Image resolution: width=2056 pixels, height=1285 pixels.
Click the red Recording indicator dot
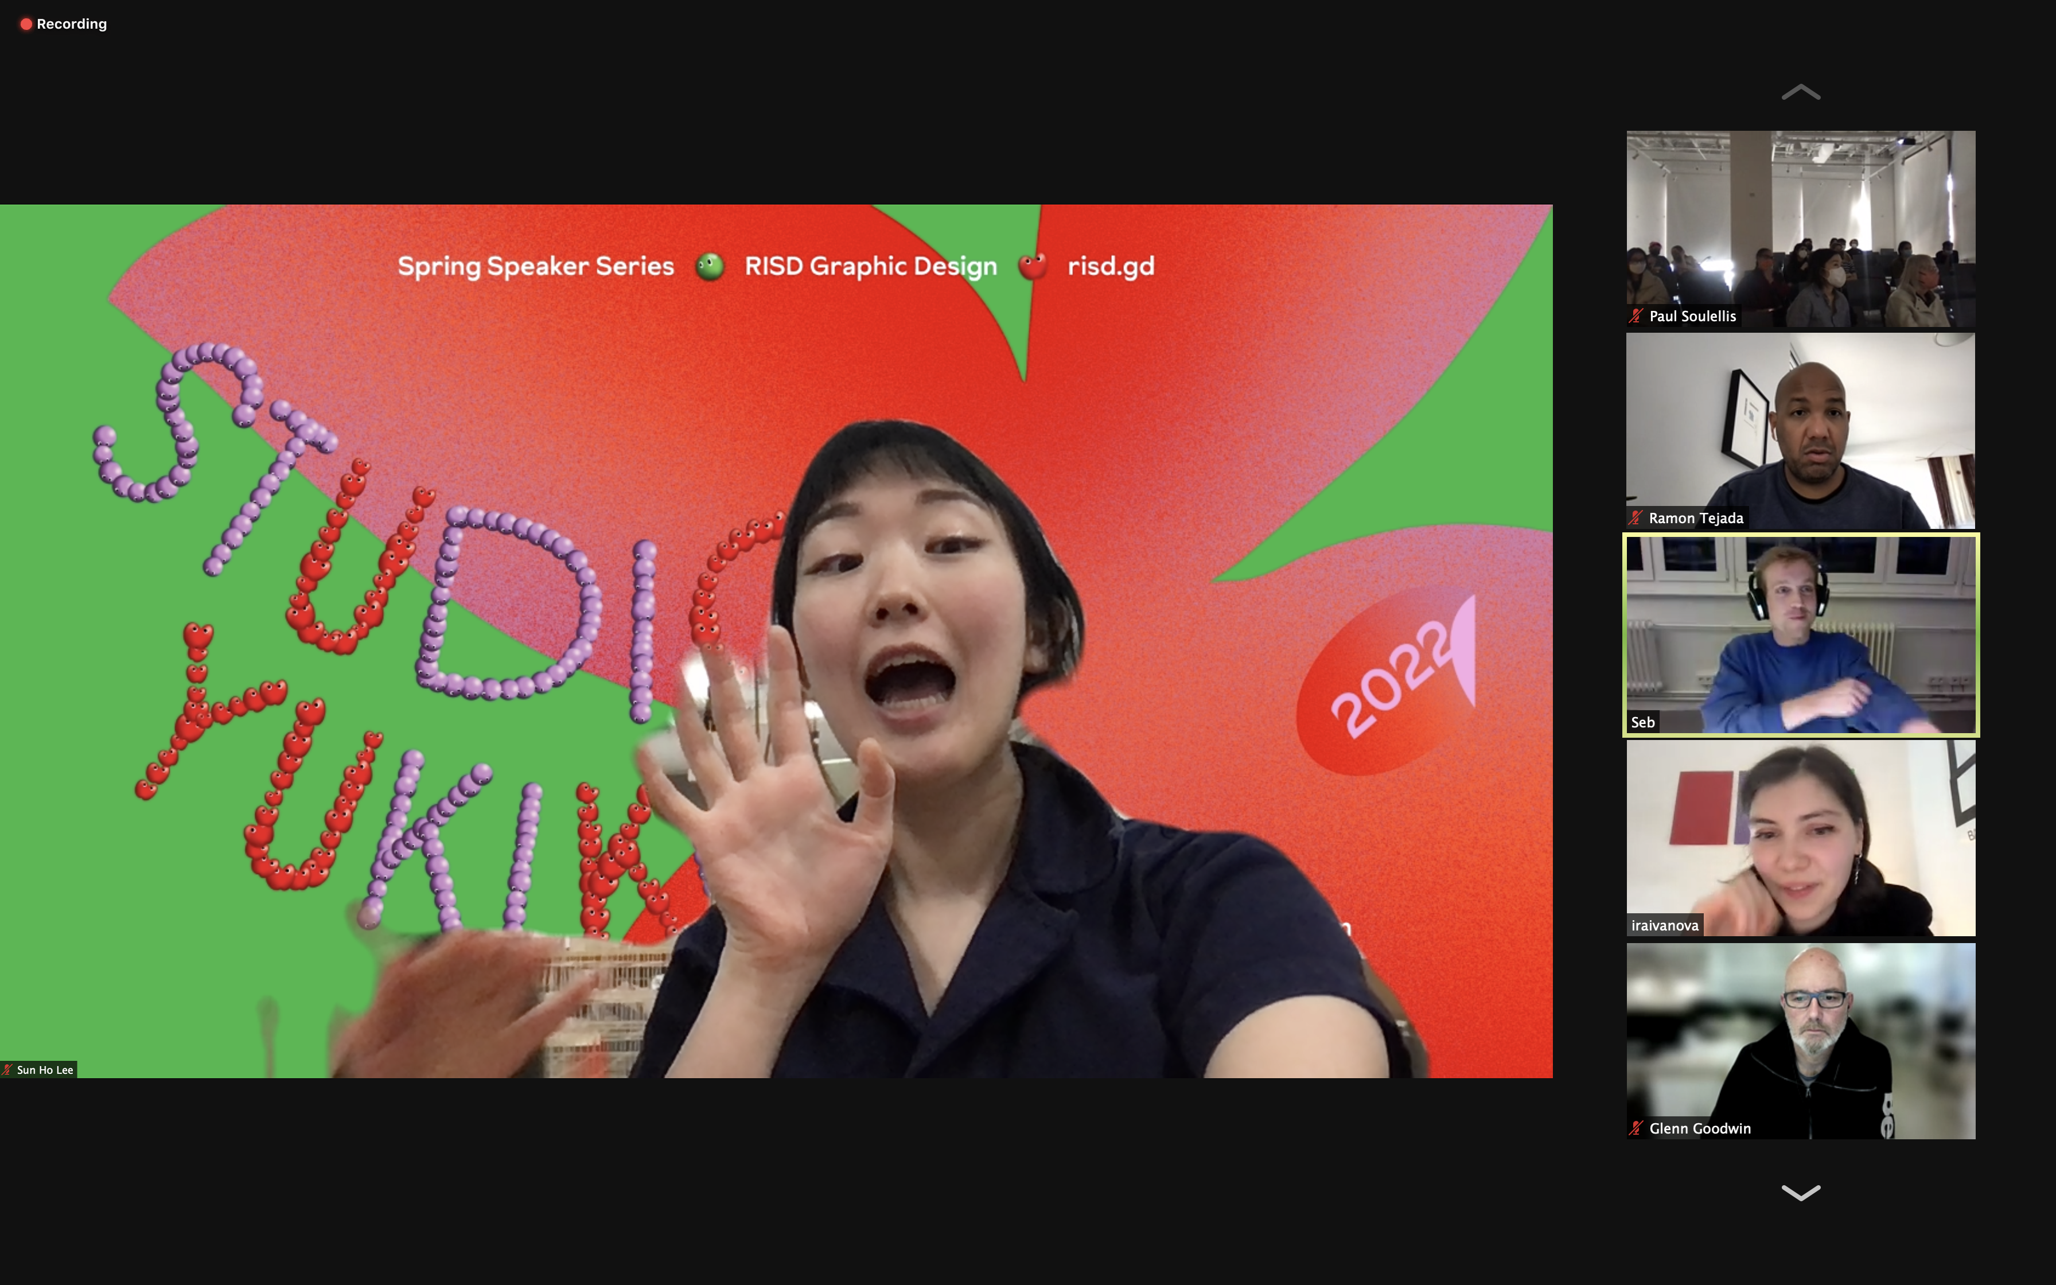(x=26, y=24)
